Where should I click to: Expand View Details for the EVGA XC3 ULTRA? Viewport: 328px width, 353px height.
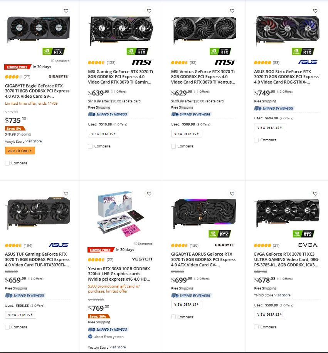click(269, 314)
